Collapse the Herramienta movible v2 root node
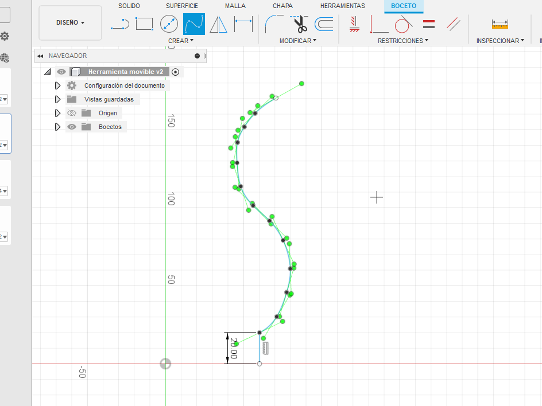542x406 pixels. click(47, 72)
